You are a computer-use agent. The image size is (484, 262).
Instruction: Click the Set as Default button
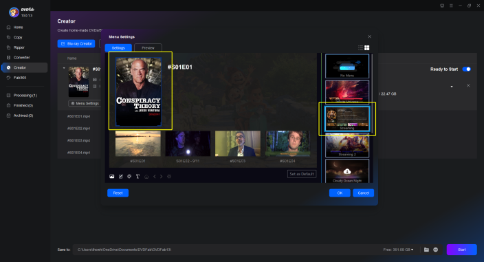[302, 174]
